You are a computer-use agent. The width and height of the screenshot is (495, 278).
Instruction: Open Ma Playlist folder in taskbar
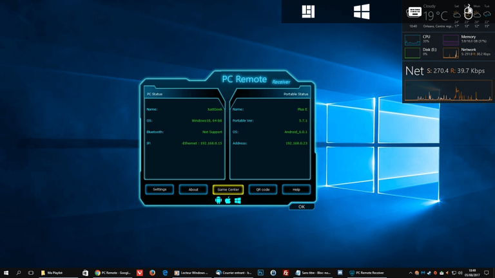[x=59, y=273]
